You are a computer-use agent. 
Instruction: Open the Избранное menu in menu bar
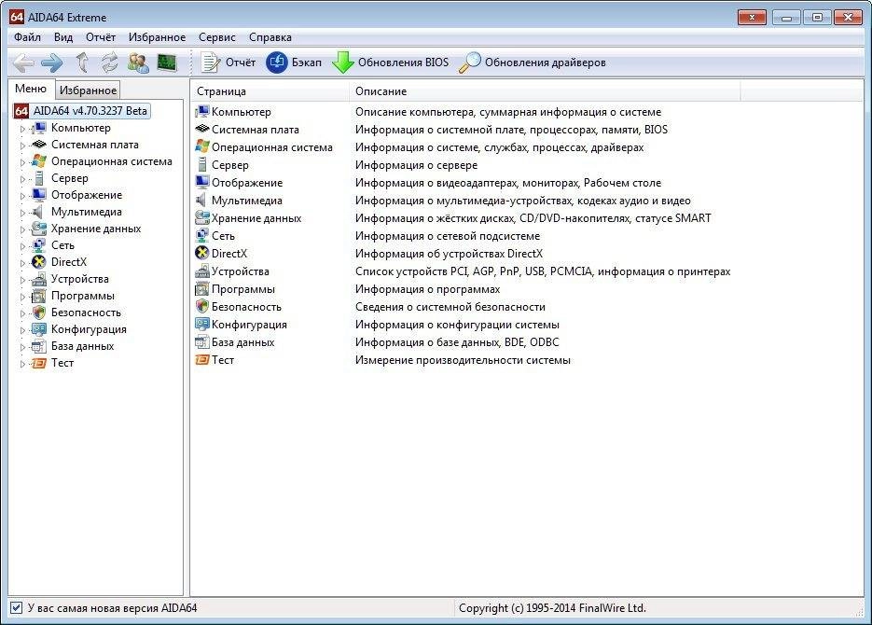[x=157, y=37]
